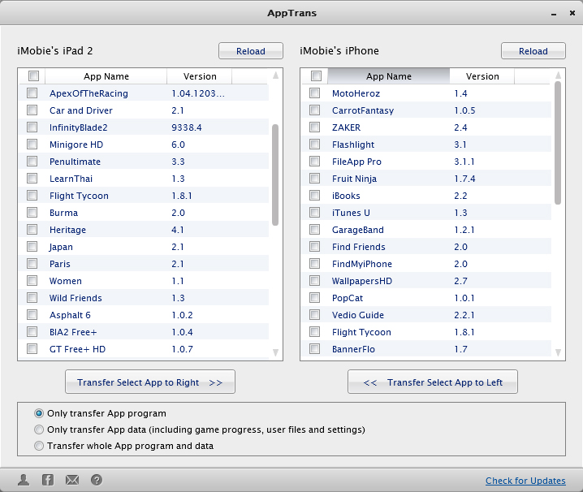Select the Find Friends app row
The width and height of the screenshot is (583, 492).
tap(426, 247)
